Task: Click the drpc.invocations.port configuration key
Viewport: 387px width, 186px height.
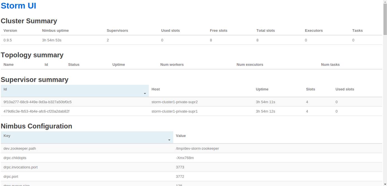Action: click(20, 167)
